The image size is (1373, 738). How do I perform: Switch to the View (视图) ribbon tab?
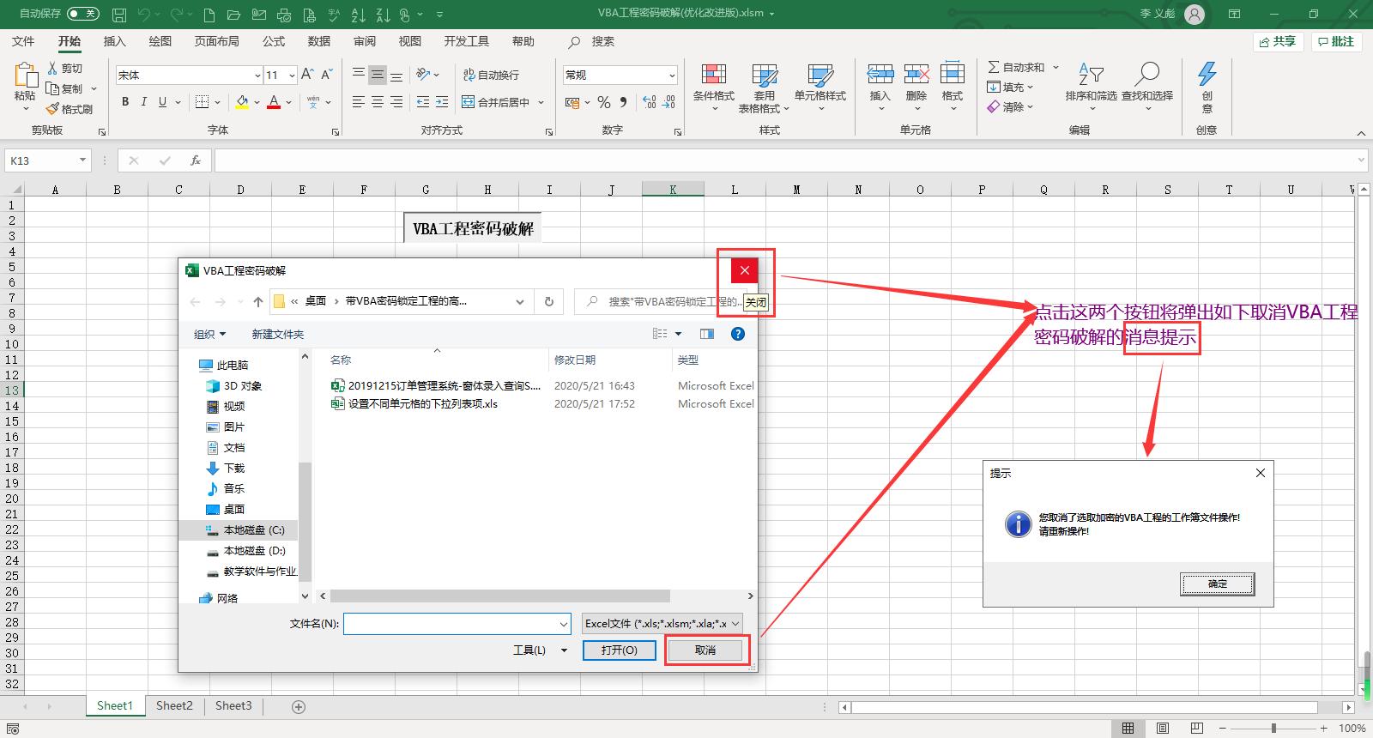tap(410, 41)
